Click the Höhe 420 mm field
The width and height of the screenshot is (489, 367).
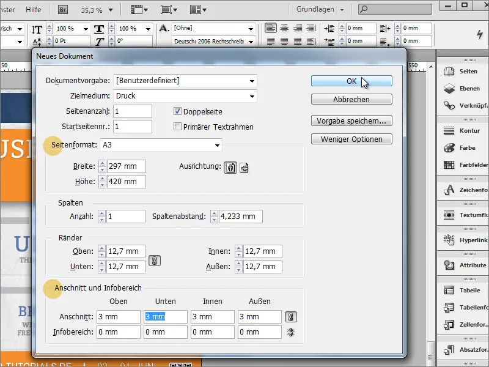127,182
